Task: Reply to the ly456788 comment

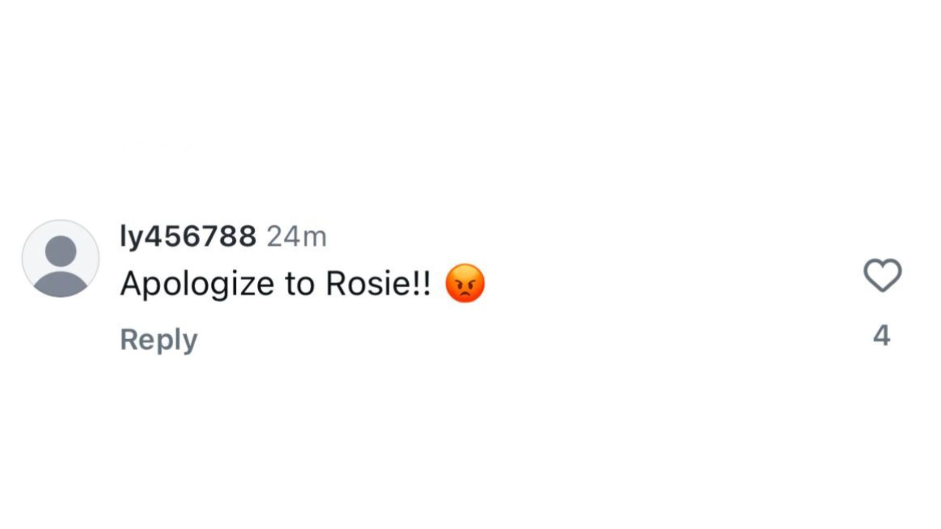Action: tap(159, 339)
